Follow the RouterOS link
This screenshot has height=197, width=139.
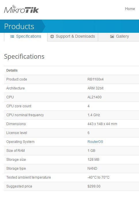[x=95, y=141]
